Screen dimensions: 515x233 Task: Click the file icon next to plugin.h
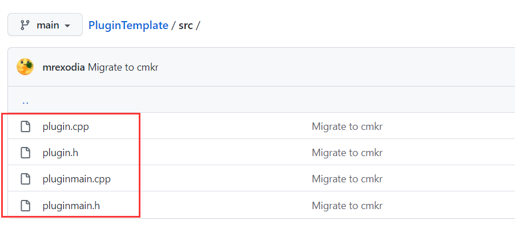coord(25,152)
